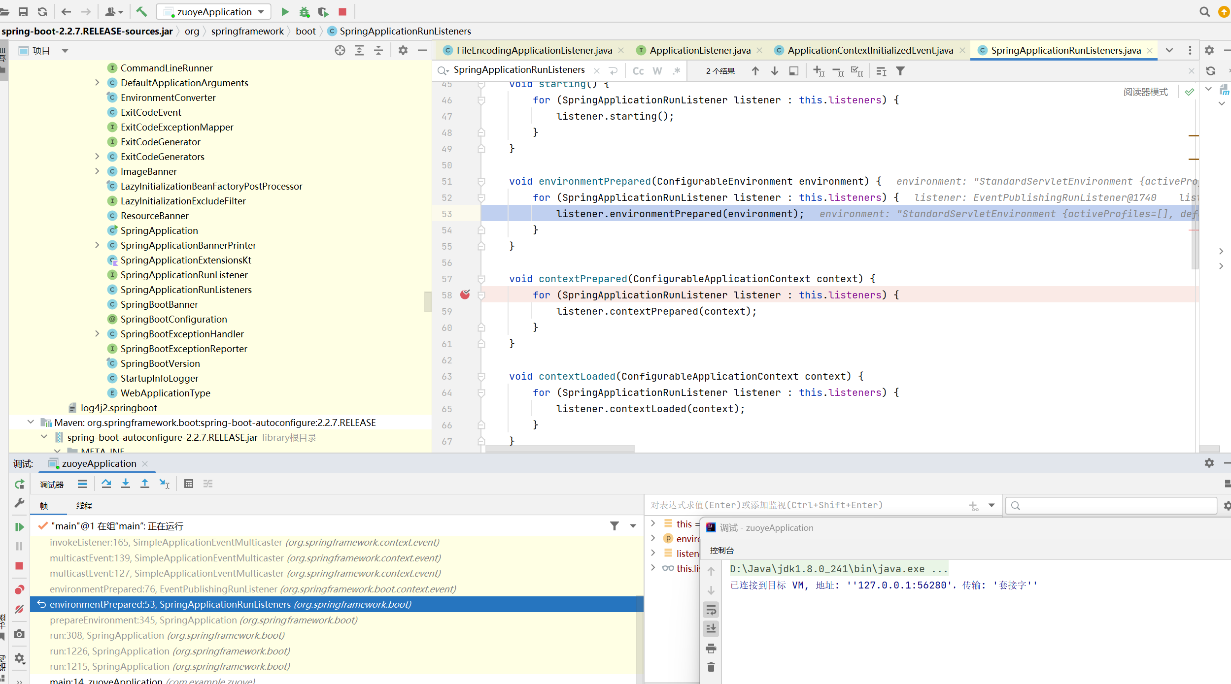Open Search Everywhere magnifier at top right
The height and width of the screenshot is (684, 1231).
[x=1204, y=12]
